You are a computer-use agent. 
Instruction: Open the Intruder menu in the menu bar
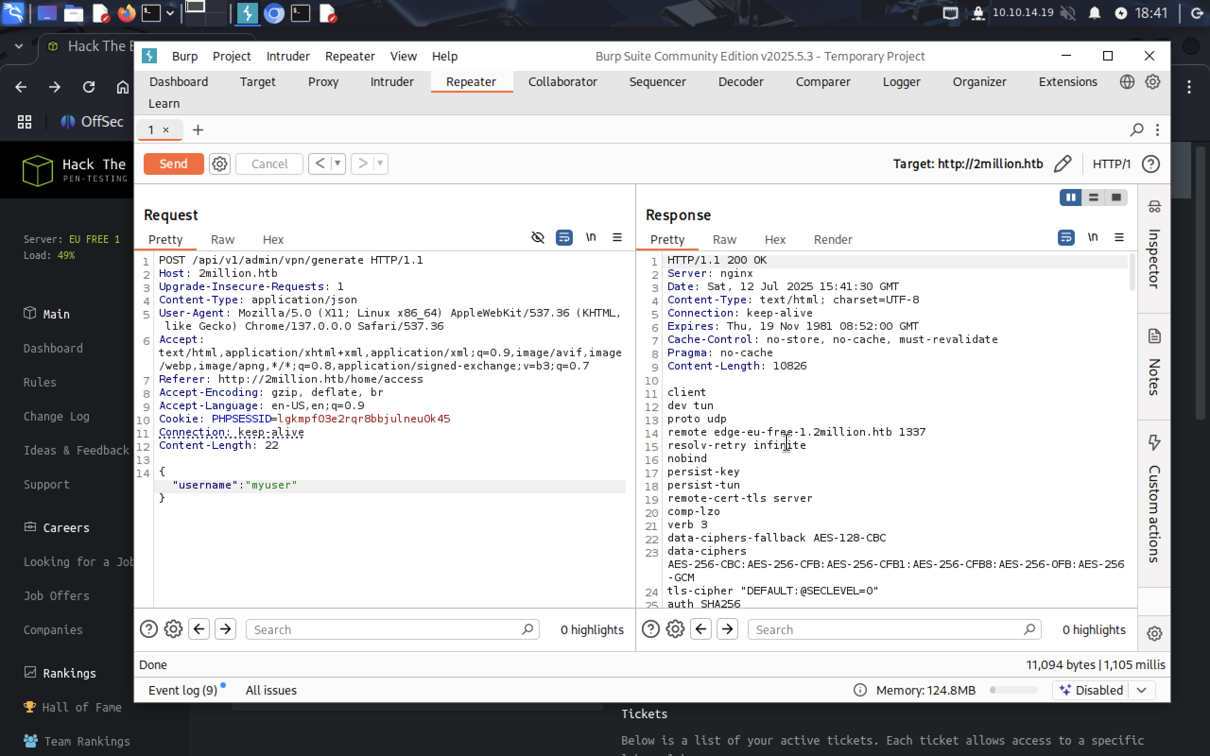[x=288, y=56]
